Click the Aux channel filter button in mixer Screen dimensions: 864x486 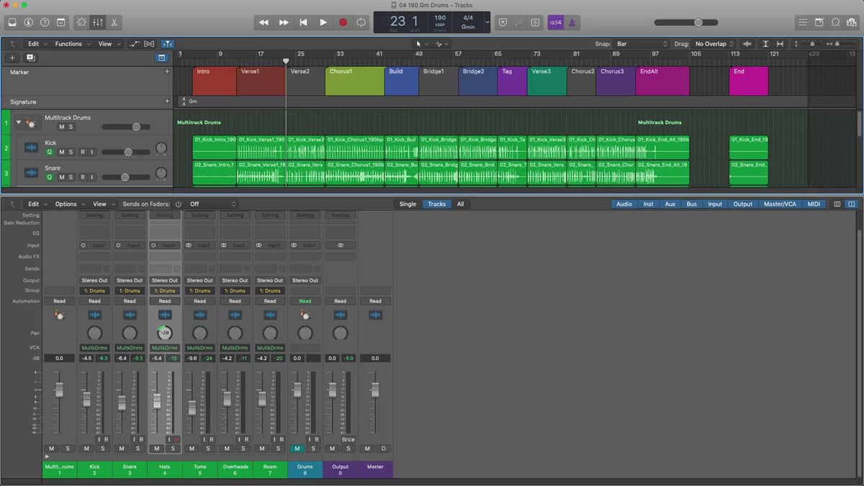click(x=670, y=204)
